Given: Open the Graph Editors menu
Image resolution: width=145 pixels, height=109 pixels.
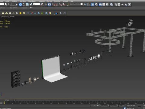Looking at the screenshot, I should point(32,1).
